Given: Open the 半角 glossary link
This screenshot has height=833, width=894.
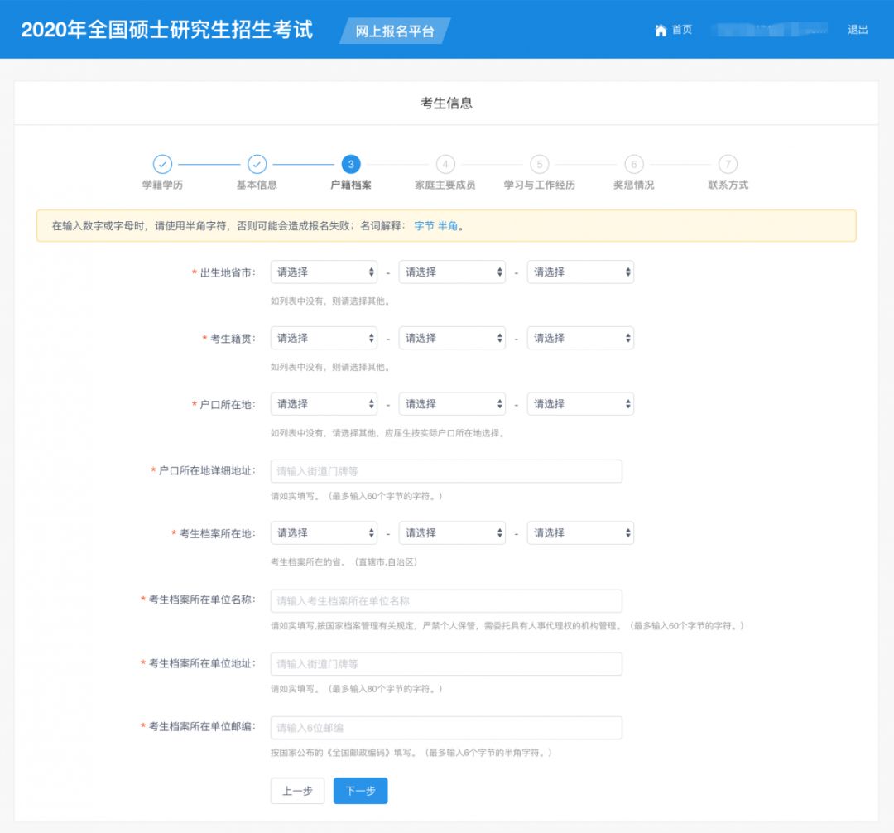Looking at the screenshot, I should [x=449, y=224].
